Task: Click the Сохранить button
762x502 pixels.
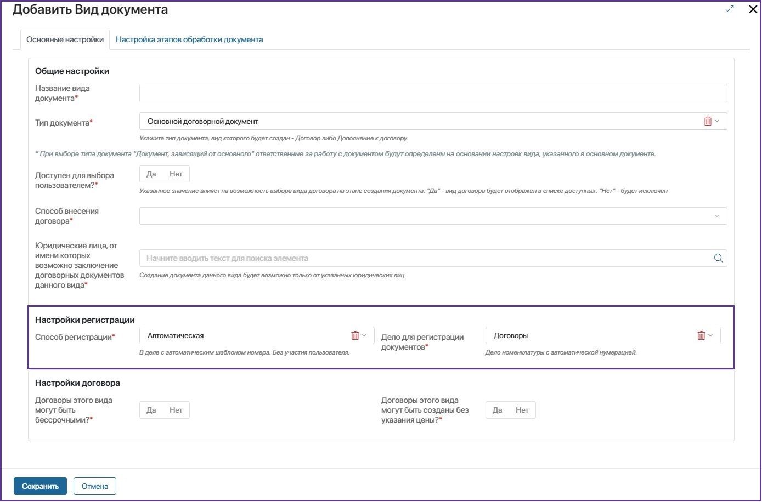Action: 40,486
